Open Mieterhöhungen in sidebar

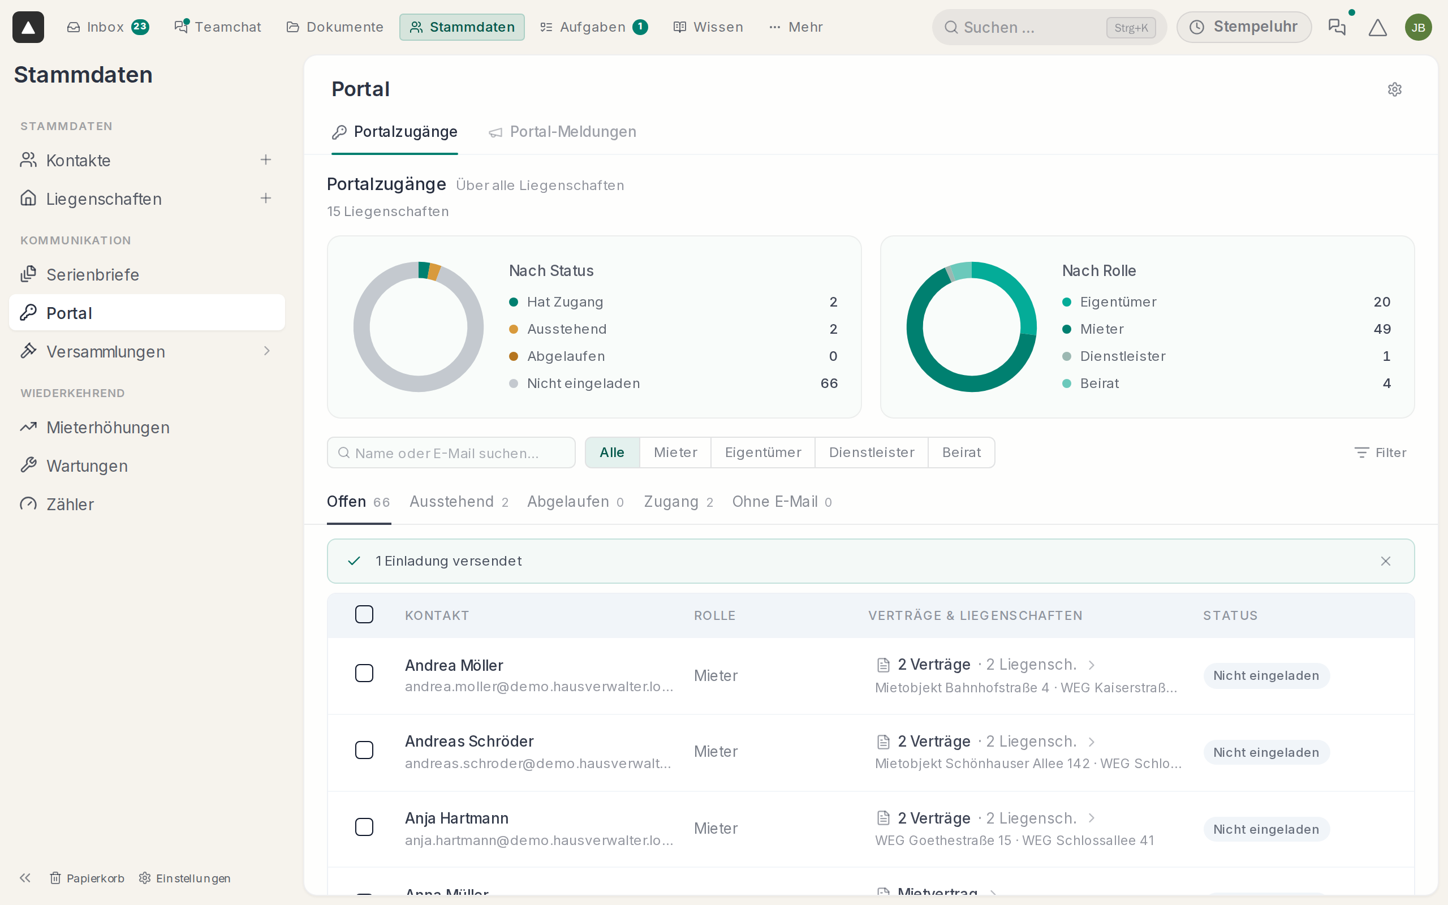[146, 428]
